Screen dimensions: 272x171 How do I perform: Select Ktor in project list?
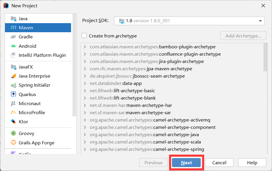[38, 122]
